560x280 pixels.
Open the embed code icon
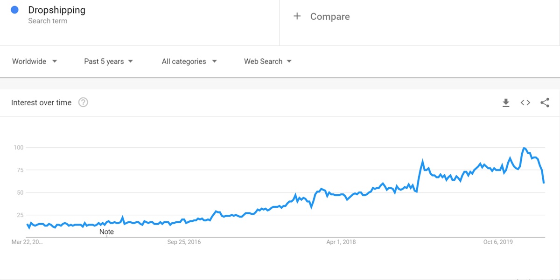coord(525,103)
